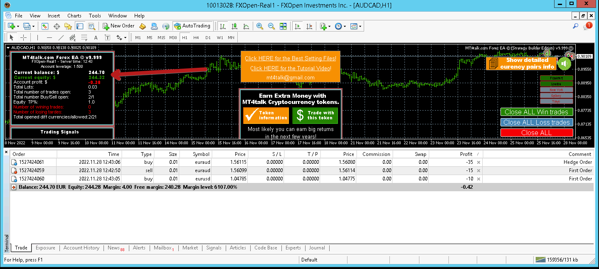
Task: Click Close ALL Win trades button
Action: (x=536, y=112)
